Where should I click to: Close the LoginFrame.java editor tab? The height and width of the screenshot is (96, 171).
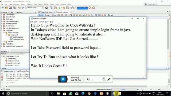pyautogui.click(x=70, y=12)
